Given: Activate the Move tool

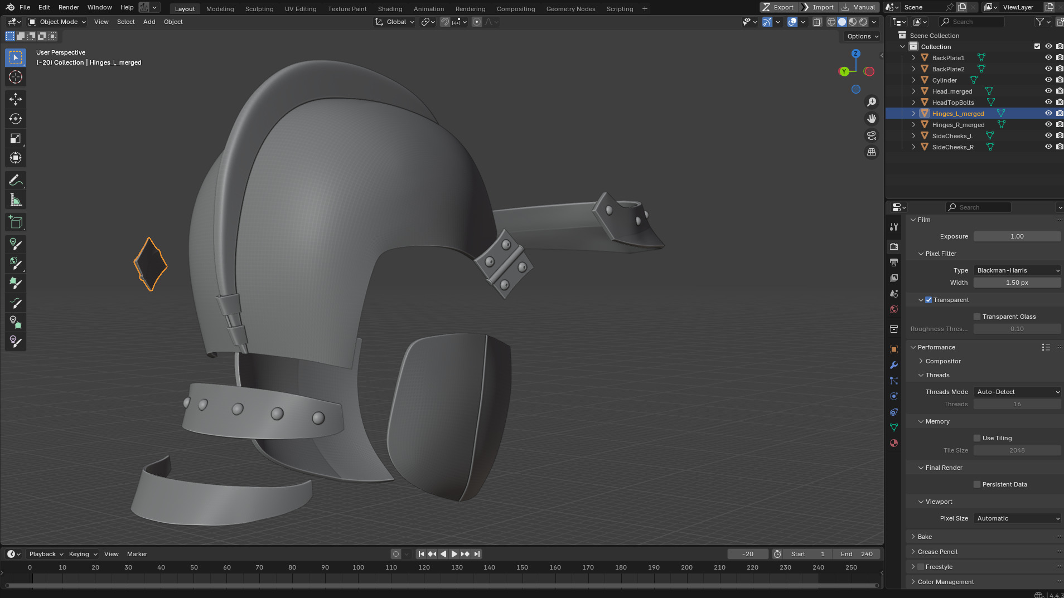Looking at the screenshot, I should pyautogui.click(x=16, y=99).
